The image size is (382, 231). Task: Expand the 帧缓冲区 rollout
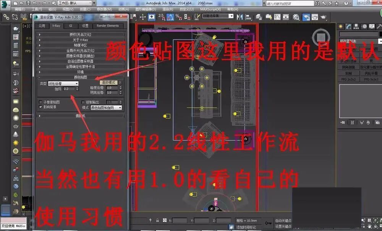(x=80, y=45)
